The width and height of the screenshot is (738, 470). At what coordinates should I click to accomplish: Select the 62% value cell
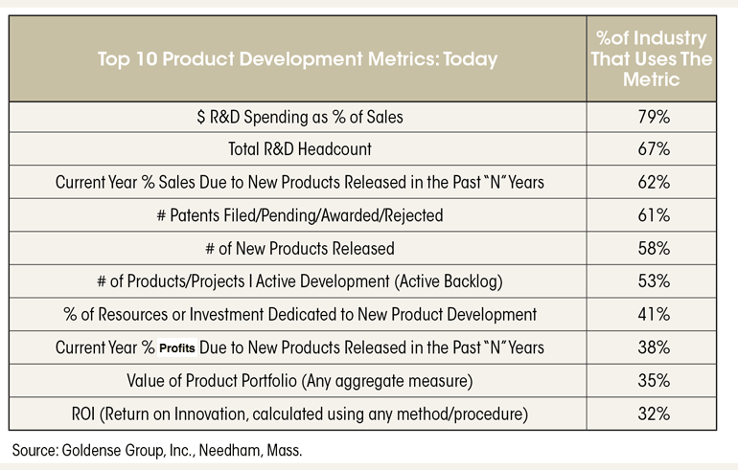[654, 183]
